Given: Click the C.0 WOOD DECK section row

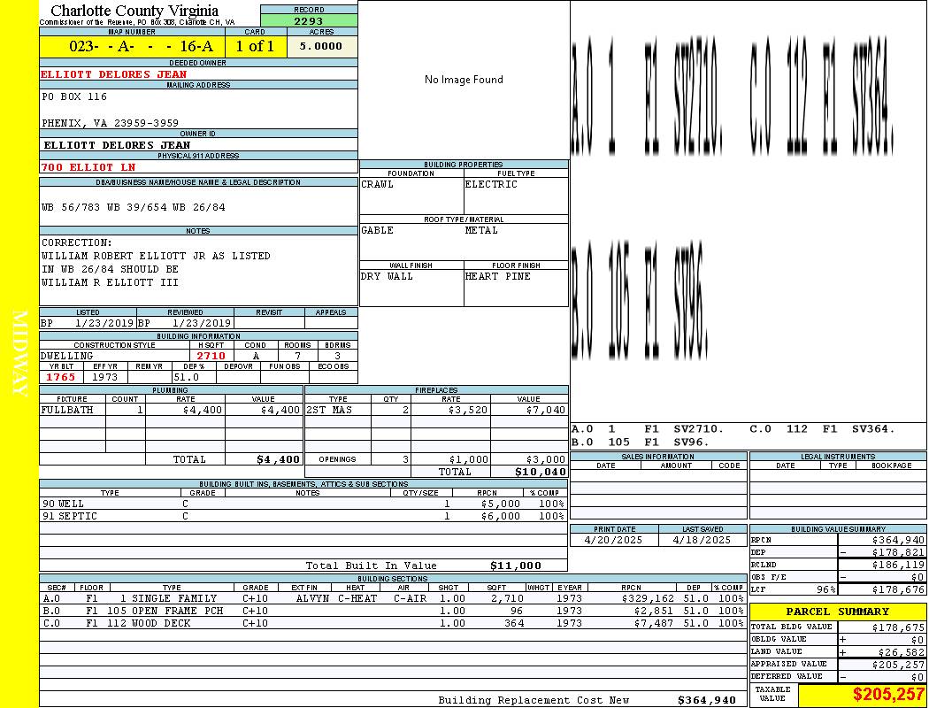Looking at the screenshot, I should pos(393,623).
